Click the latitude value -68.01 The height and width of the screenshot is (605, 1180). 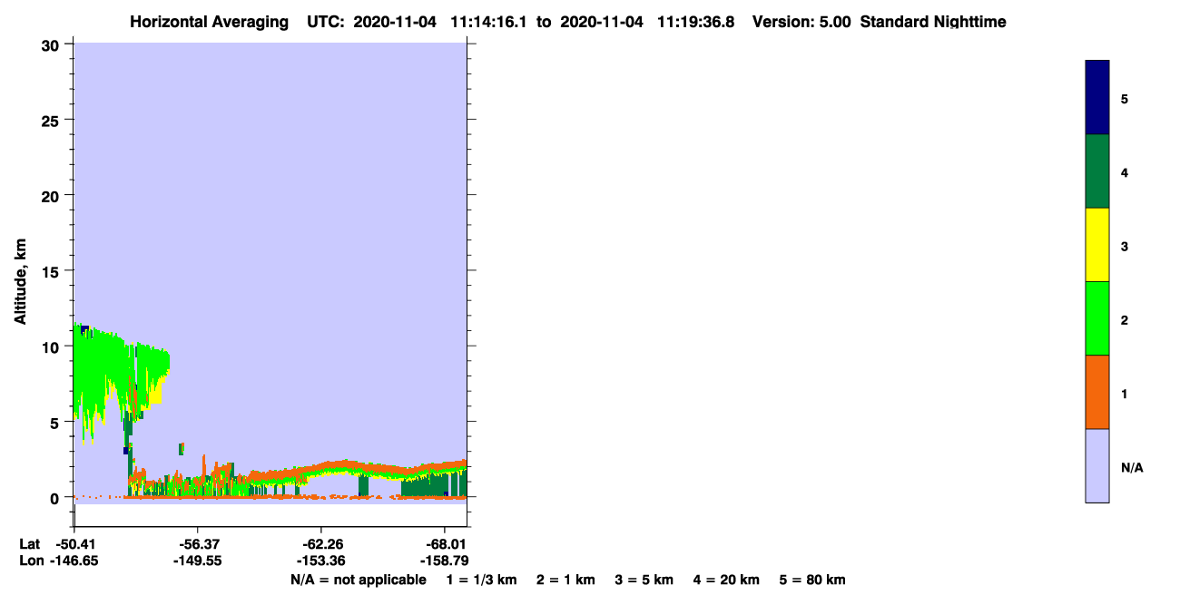coord(445,544)
